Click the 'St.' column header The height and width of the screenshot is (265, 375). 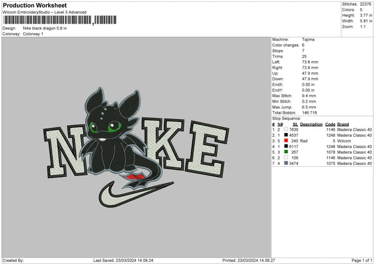pyautogui.click(x=296, y=124)
